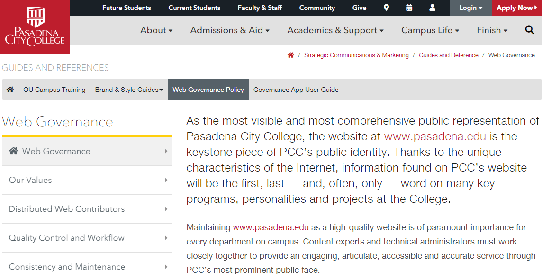Open search via the magnifying glass icon
The width and height of the screenshot is (542, 280).
[x=529, y=29]
